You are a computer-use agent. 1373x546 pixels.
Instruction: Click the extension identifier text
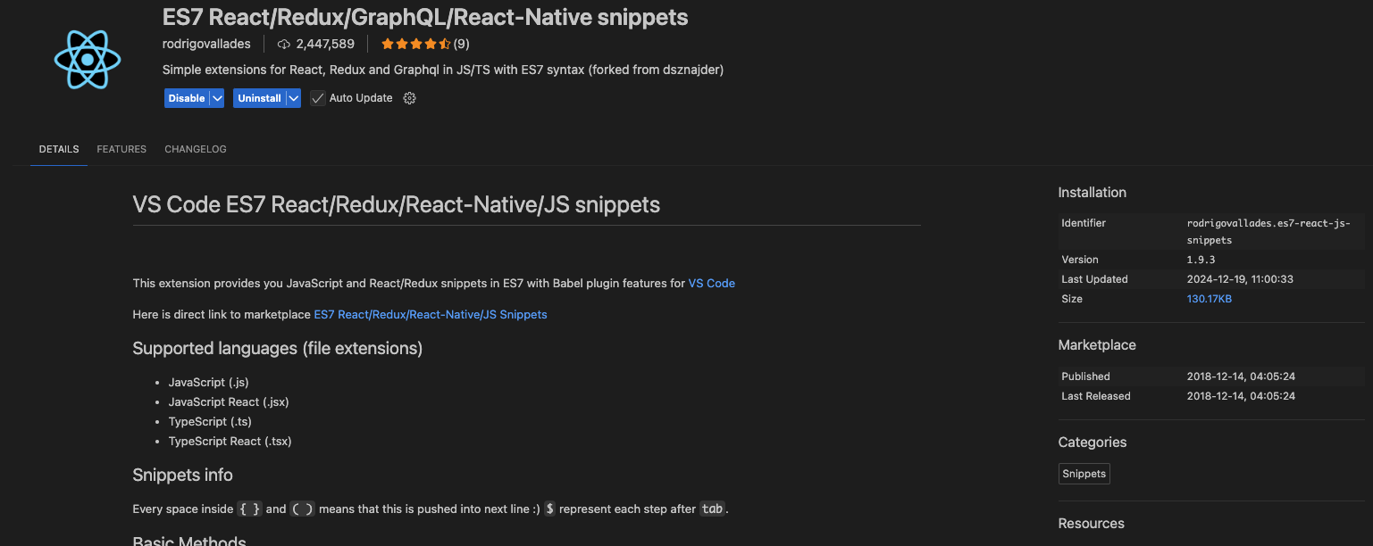(x=1268, y=231)
